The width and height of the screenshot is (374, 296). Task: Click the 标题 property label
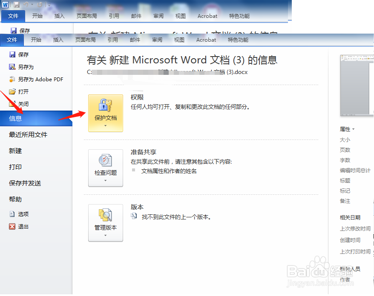(345, 181)
